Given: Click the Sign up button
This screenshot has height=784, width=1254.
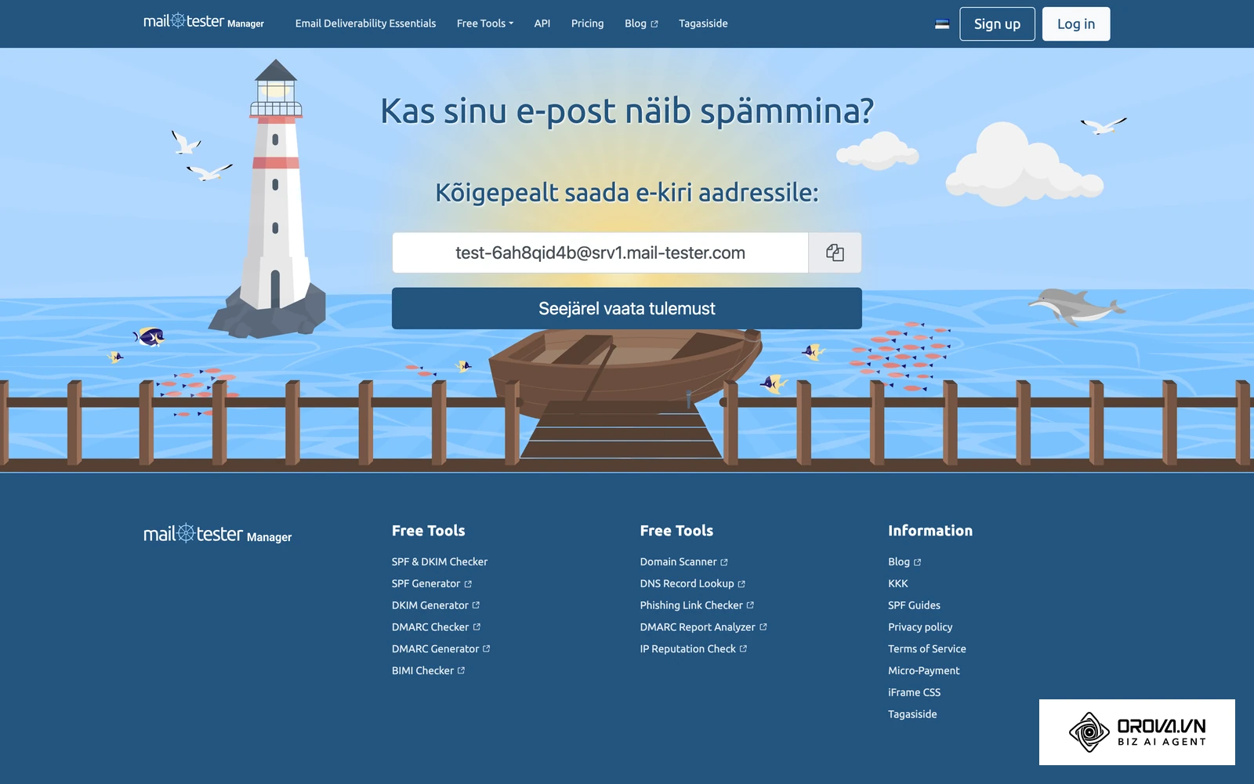Looking at the screenshot, I should pyautogui.click(x=997, y=24).
